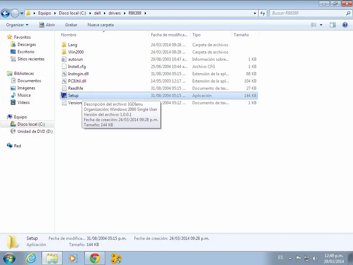Screen dimensions: 353x265
Task: Select Disco local (C:) in address breadcrumb
Action: point(72,13)
